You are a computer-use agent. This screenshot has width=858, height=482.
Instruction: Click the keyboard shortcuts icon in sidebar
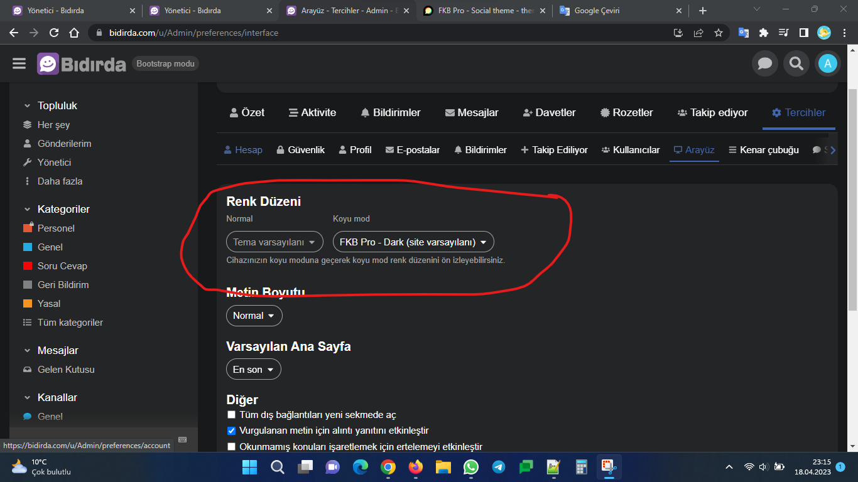pos(182,439)
